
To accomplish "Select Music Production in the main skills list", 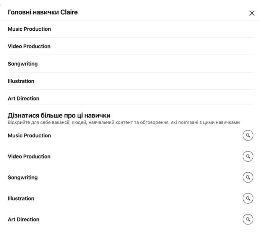I will tap(29, 29).
